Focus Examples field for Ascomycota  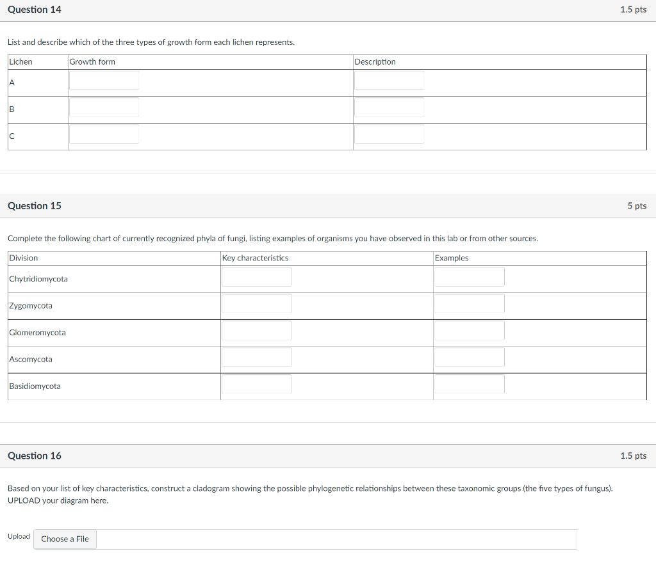[470, 357]
